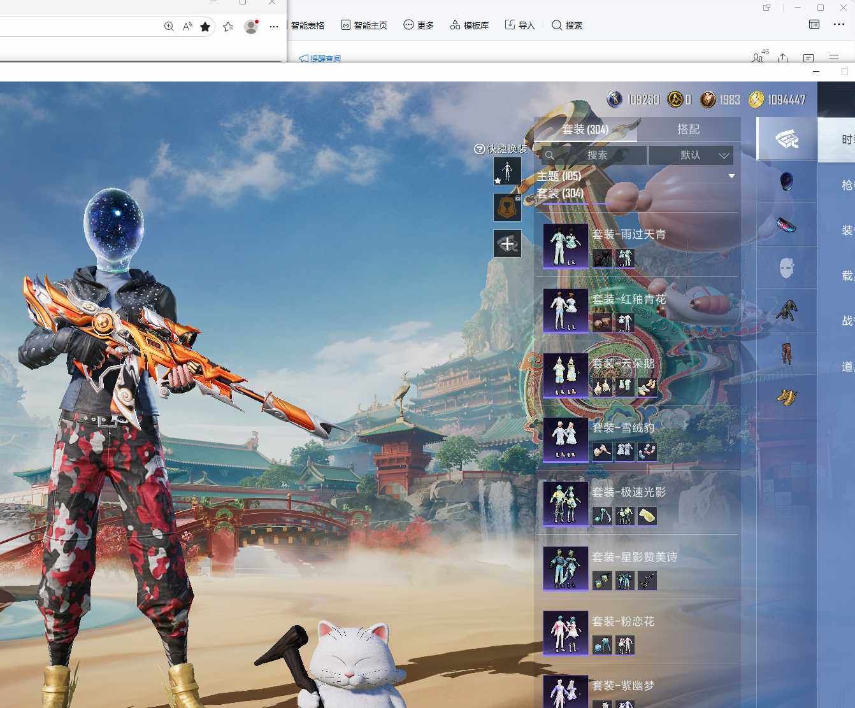
Task: Open the camo pants category icon
Action: click(x=787, y=353)
